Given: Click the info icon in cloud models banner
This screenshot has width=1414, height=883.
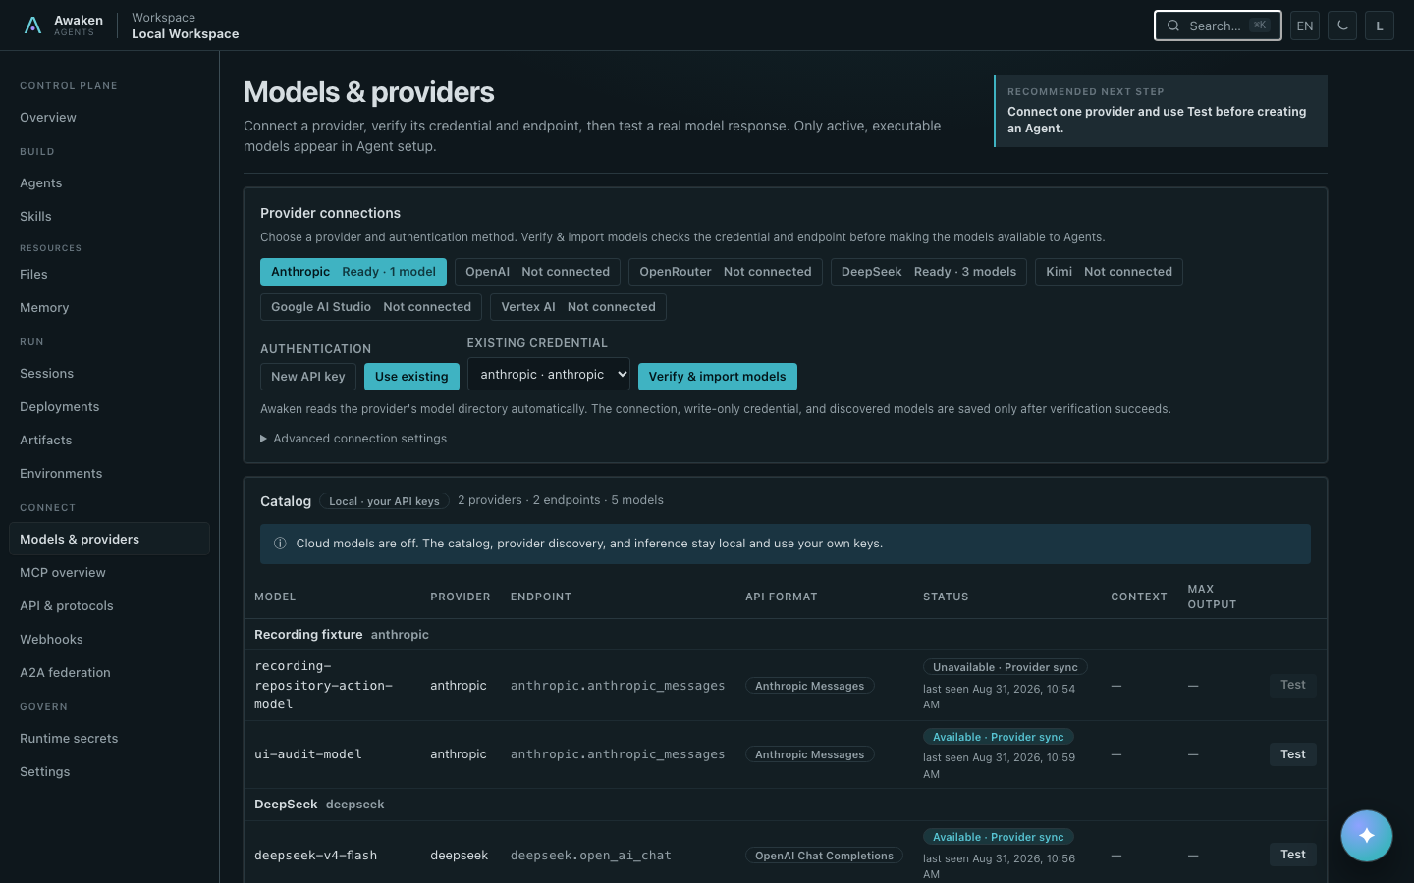Looking at the screenshot, I should pos(280,544).
